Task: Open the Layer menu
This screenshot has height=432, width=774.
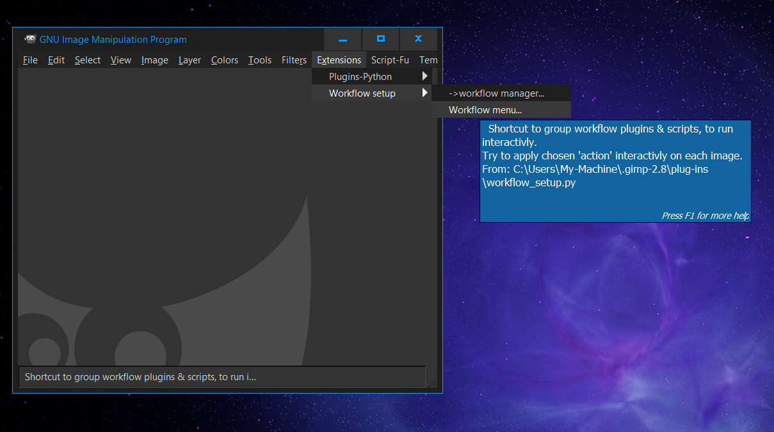Action: [x=189, y=60]
